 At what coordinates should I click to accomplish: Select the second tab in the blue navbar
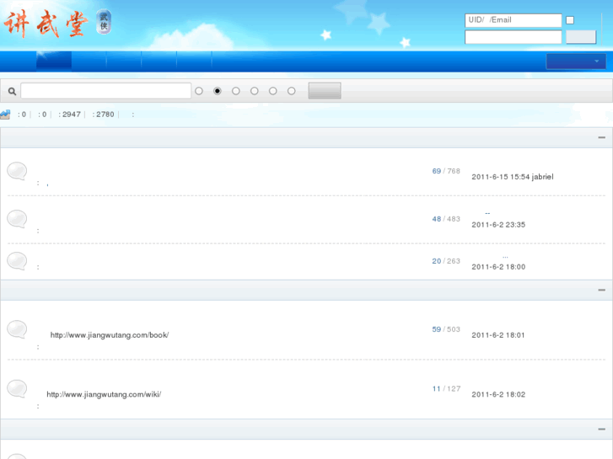(89, 61)
